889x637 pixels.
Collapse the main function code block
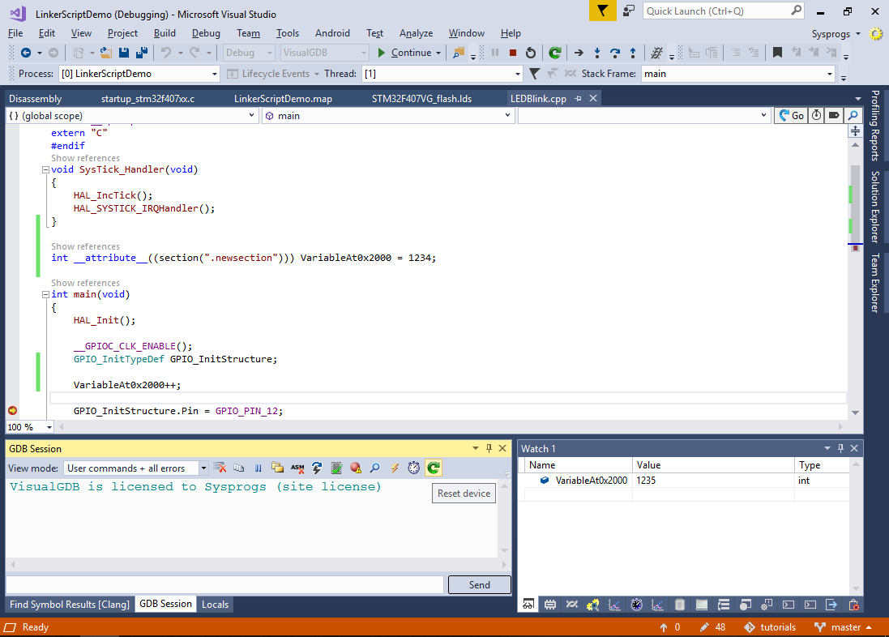click(45, 295)
